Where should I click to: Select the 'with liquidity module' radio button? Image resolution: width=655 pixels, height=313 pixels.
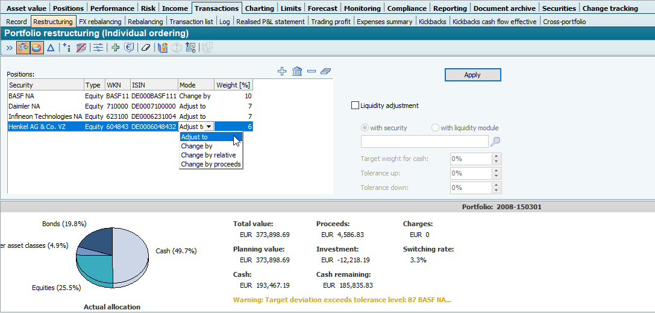coord(436,128)
